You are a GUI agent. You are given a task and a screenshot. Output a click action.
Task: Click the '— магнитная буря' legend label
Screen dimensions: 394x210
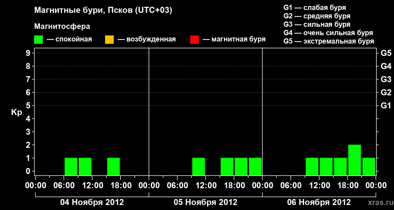coord(234,40)
